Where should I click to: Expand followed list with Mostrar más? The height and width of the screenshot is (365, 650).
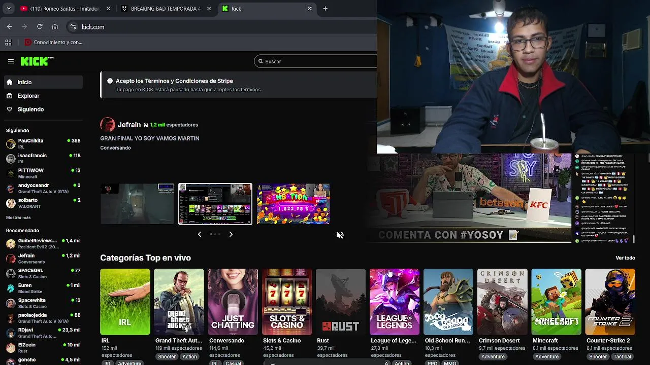18,217
